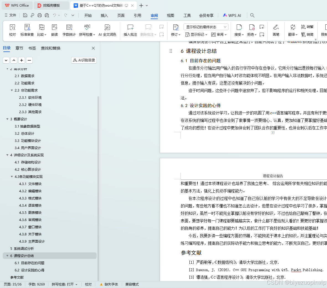Jump to 5 系统调试分析 in outline
327x288 pixels.
[22, 248]
